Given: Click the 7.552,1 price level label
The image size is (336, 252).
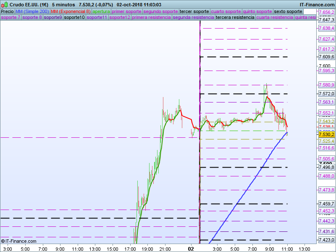Looking at the screenshot, I should 326,113.
